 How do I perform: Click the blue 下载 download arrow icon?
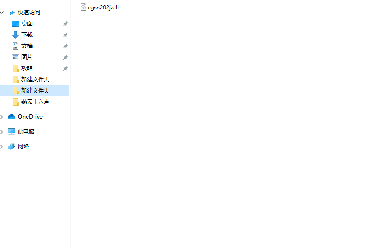coord(15,35)
